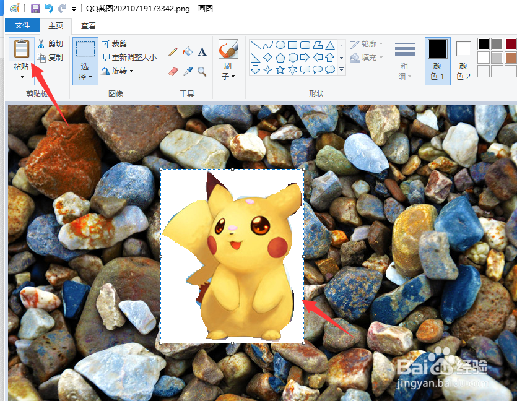Click the Paste clipboard icon
Viewport: 517px width, 401px height.
(22, 48)
